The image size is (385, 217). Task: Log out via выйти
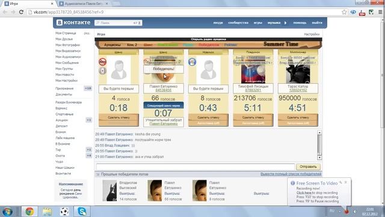click(317, 23)
